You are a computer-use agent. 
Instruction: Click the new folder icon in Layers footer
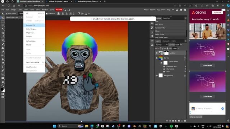[x=179, y=121]
